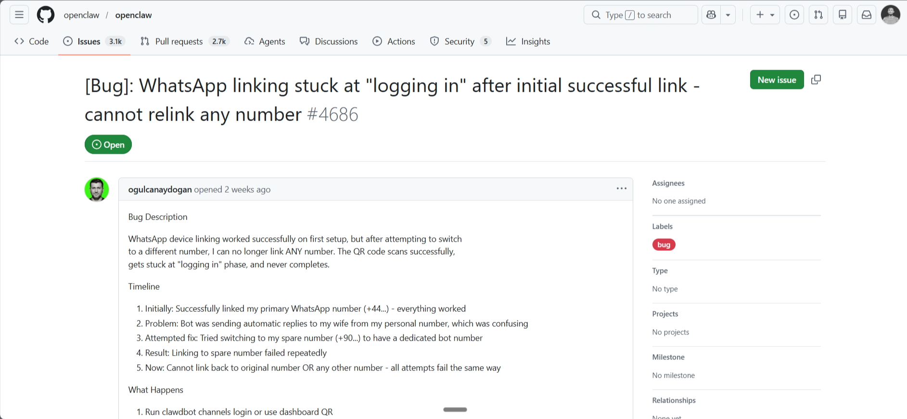Image resolution: width=907 pixels, height=419 pixels.
Task: Select the 'No milestone' text
Action: coord(673,375)
